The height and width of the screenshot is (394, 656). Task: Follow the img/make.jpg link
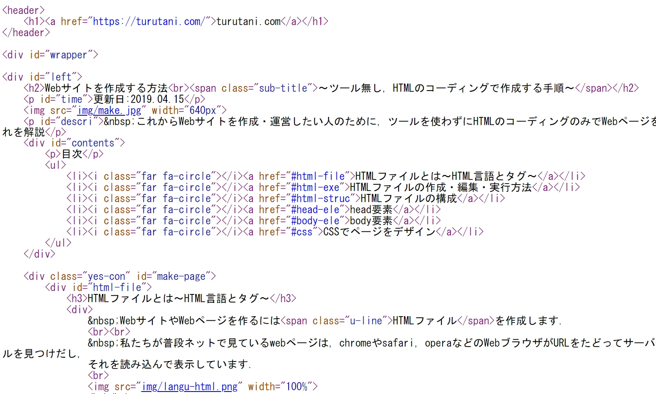point(110,110)
